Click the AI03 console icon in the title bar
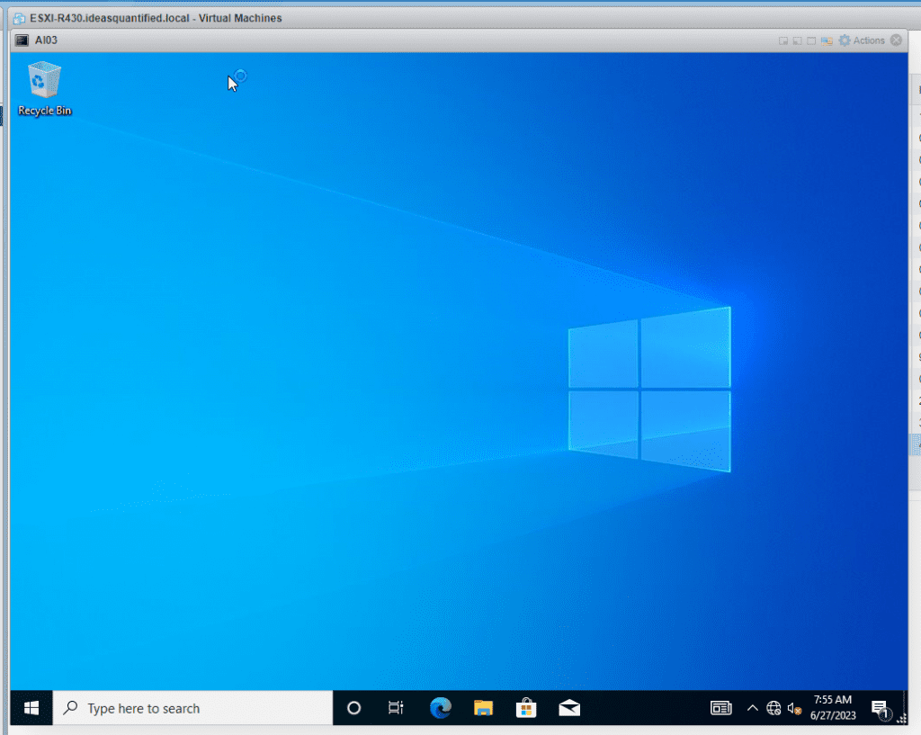The height and width of the screenshot is (735, 921). [22, 40]
